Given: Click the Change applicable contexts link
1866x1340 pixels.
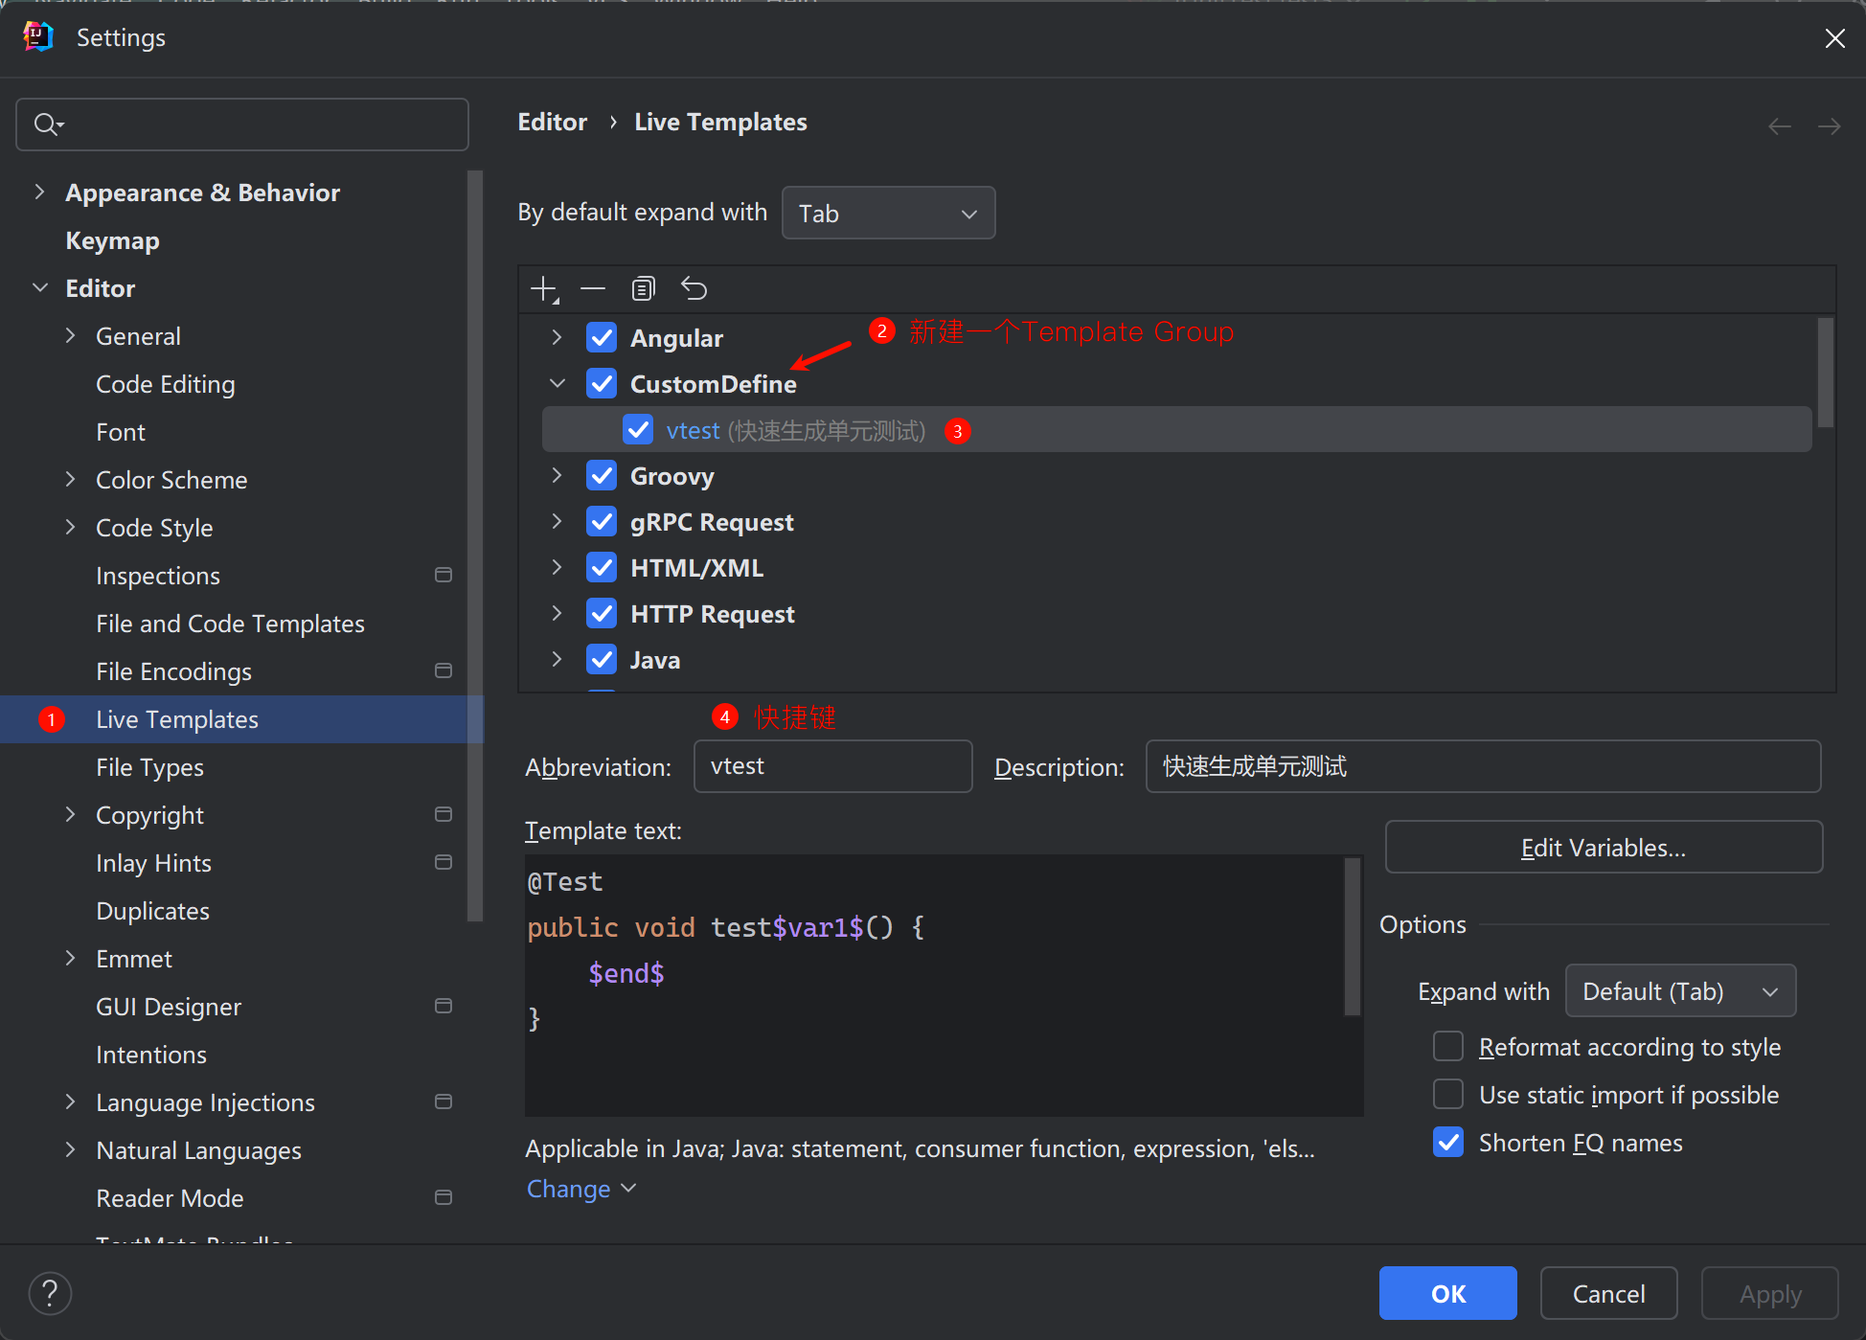Looking at the screenshot, I should 581,1189.
